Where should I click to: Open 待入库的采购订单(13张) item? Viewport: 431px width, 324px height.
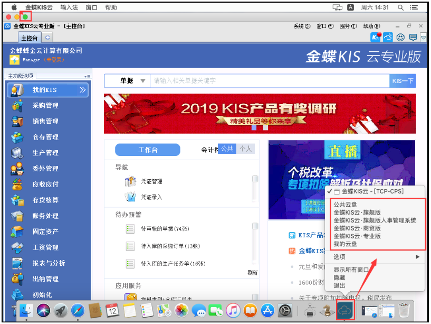pos(170,246)
